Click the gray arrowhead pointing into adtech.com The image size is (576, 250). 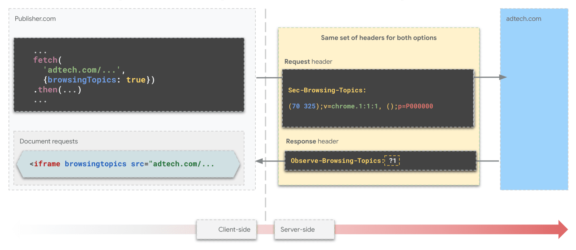coord(503,77)
